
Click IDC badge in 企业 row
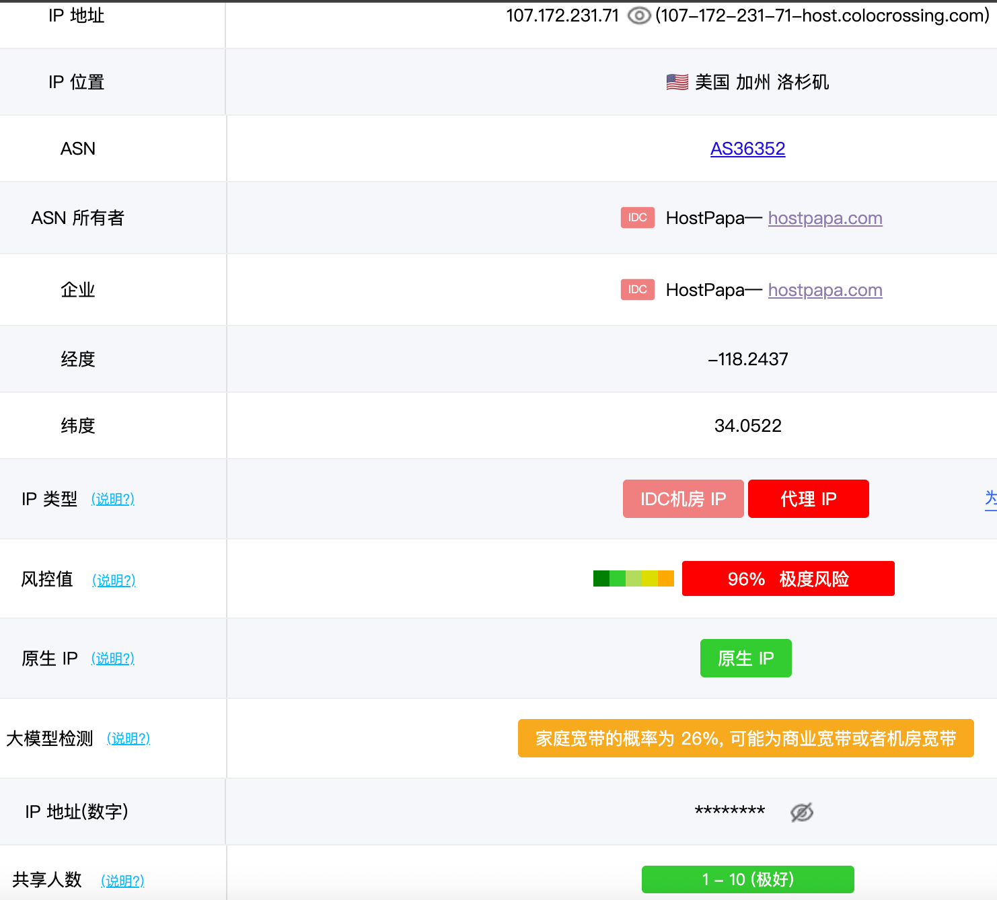tap(637, 290)
